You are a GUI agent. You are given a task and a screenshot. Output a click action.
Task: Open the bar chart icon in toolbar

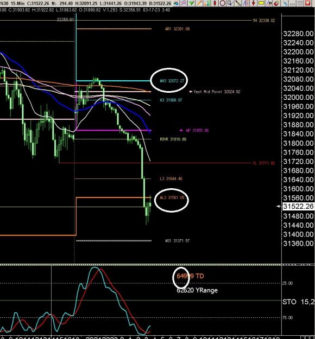click(207, 3)
